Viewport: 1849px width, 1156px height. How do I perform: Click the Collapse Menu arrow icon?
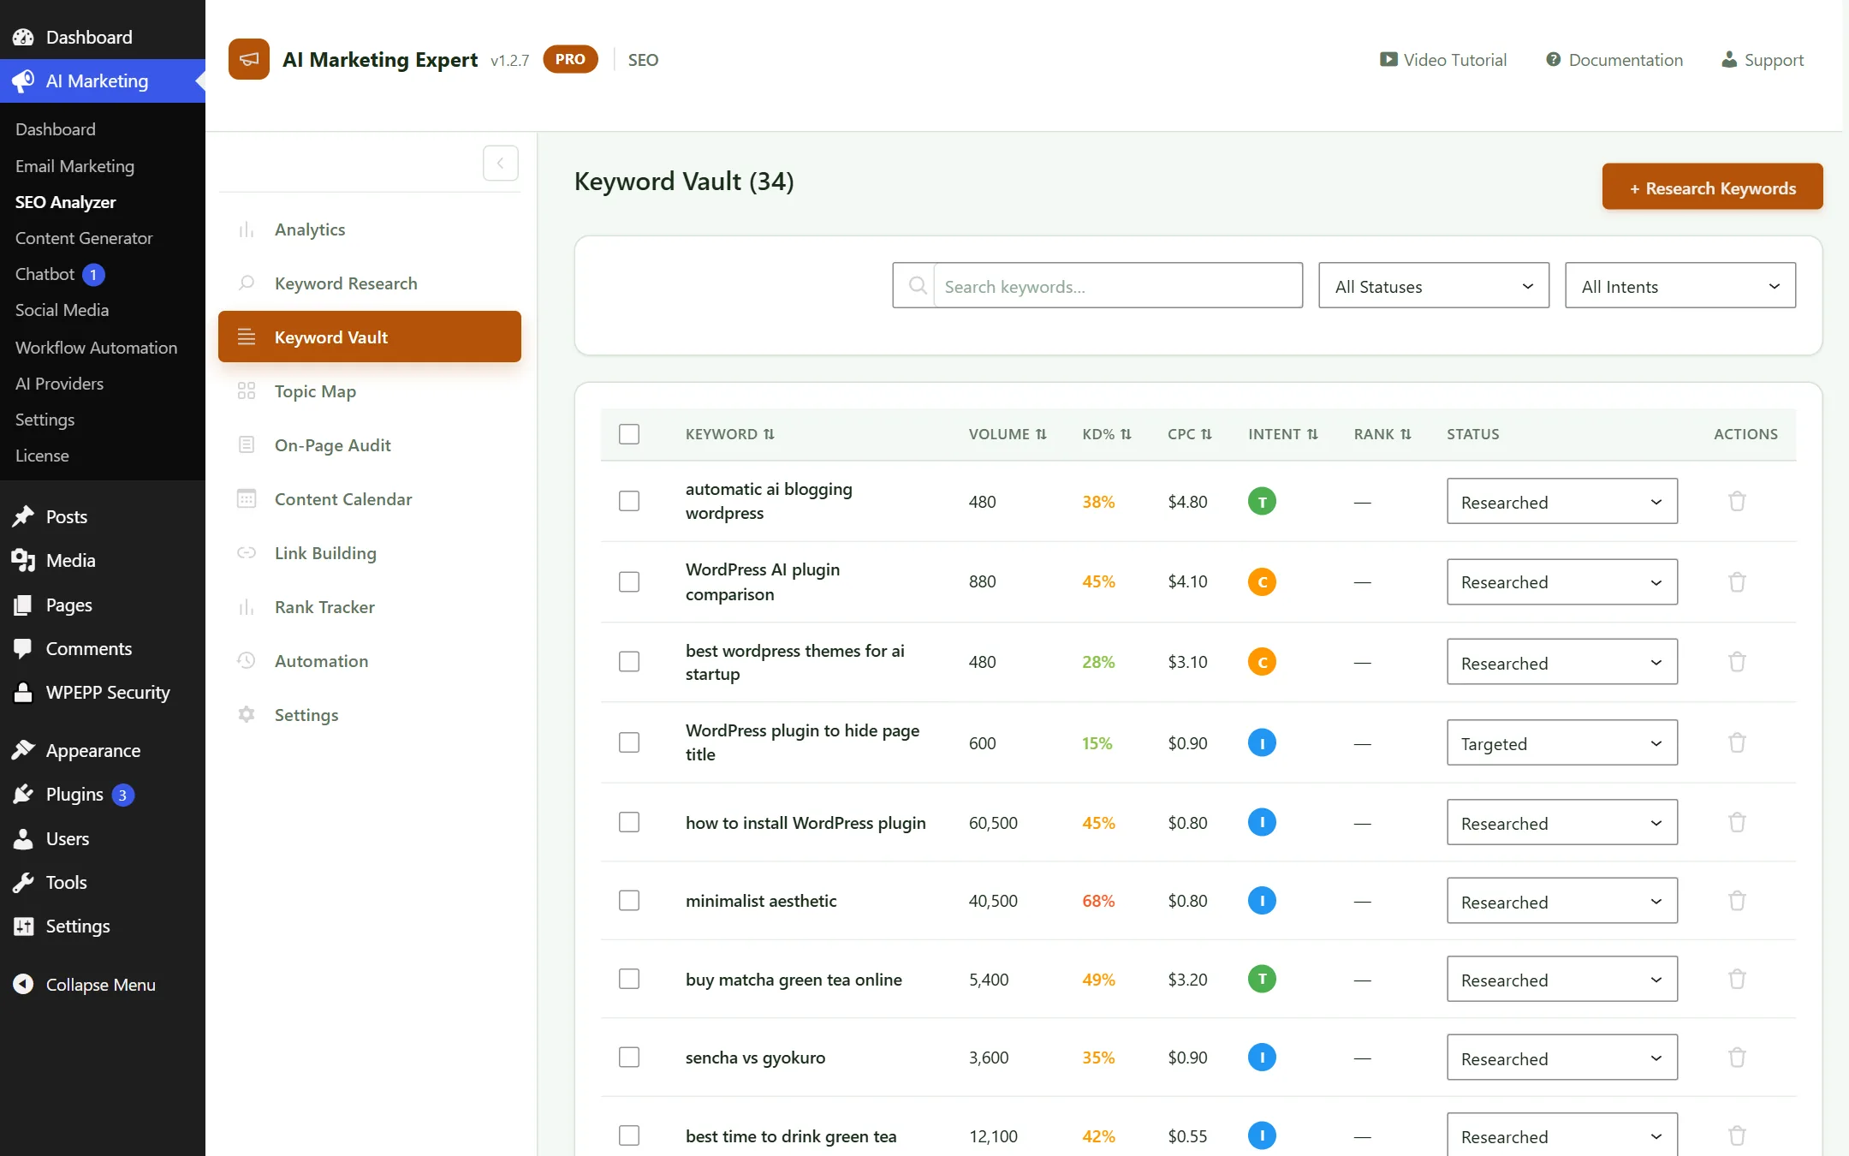coord(23,984)
